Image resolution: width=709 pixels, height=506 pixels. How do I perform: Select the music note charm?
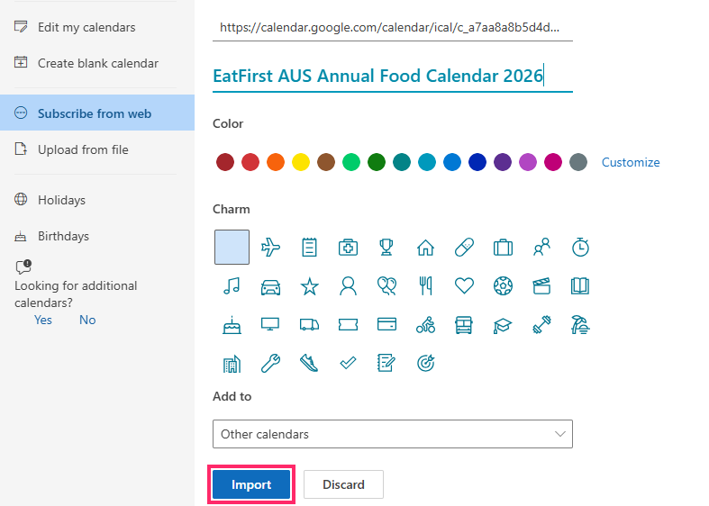(x=232, y=286)
